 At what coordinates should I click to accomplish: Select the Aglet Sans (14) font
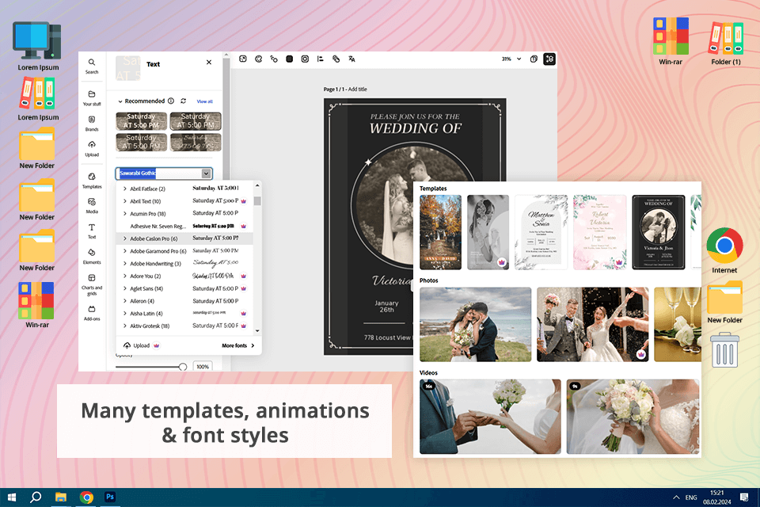pos(184,288)
